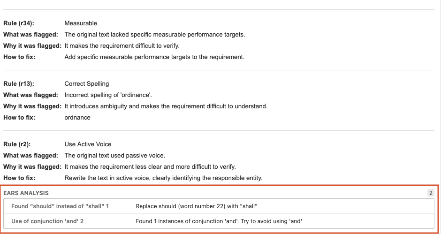This screenshot has width=441, height=234.
Task: Click the "Incorrect spelling of 'ordinance'" text
Action: coord(108,95)
